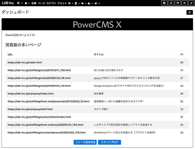Viewport: 195px width, 149px height.
Task: Open the javascript/201509/02_16.html URL
Action: [48, 101]
